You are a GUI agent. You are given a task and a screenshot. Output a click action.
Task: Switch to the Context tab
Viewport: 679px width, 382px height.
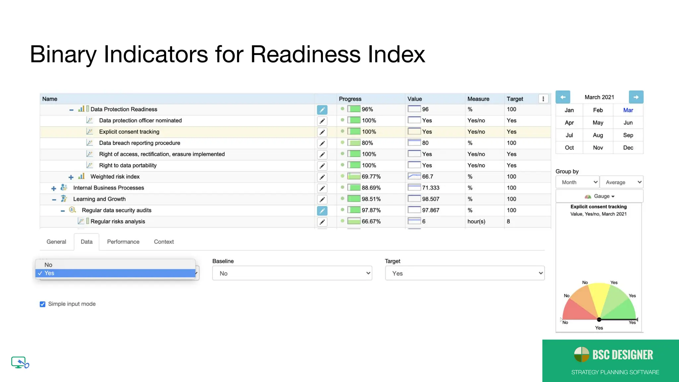[164, 242]
